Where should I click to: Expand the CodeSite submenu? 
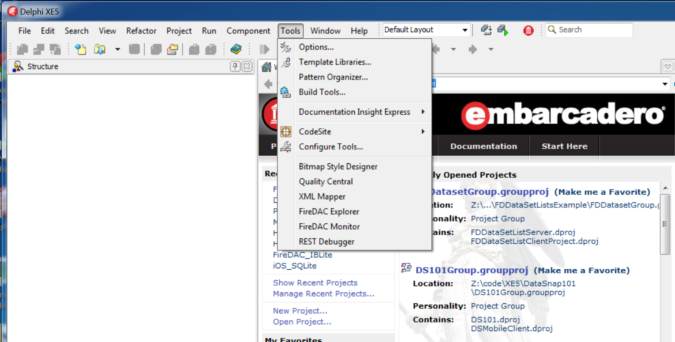click(354, 132)
